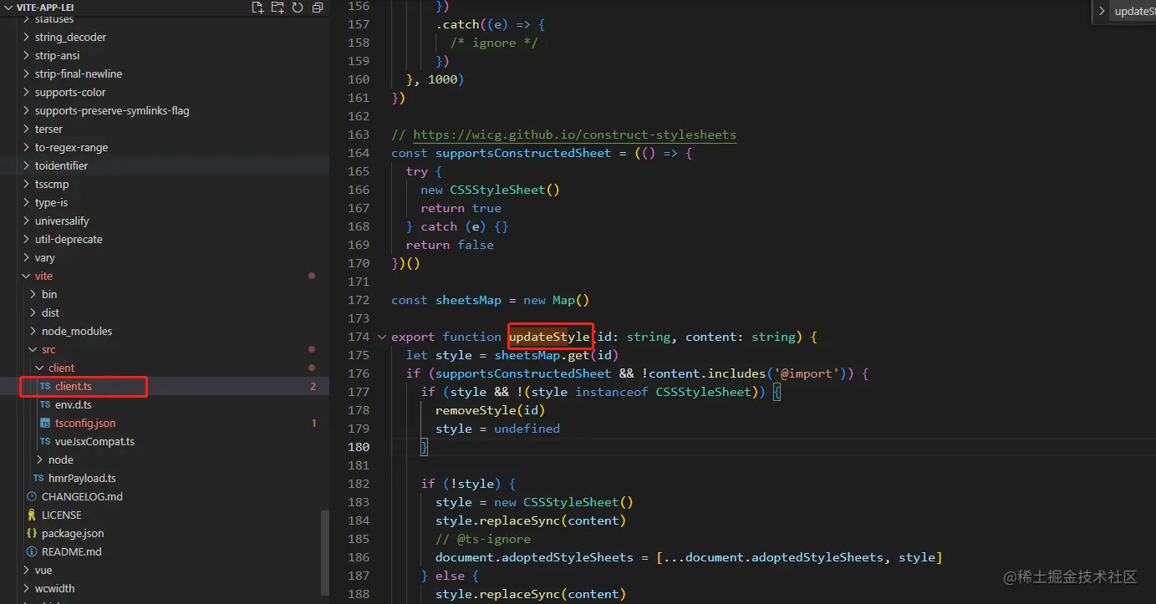This screenshot has height=604, width=1156.
Task: Click the TS icon beside vueJsxCompat.ts
Action: 45,441
